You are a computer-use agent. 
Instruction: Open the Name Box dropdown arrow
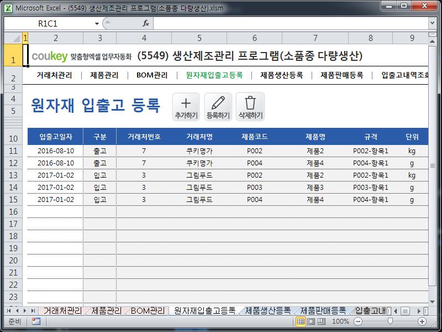[x=97, y=23]
